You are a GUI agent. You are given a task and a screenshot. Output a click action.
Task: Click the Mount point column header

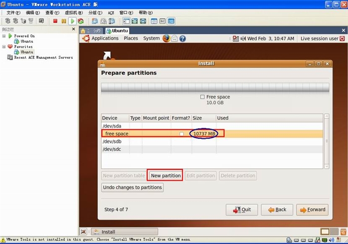156,118
